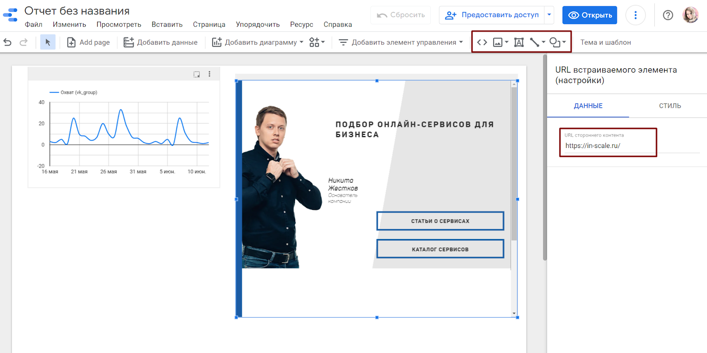Select the cursor selection mode tool
Image resolution: width=707 pixels, height=353 pixels.
coord(48,42)
